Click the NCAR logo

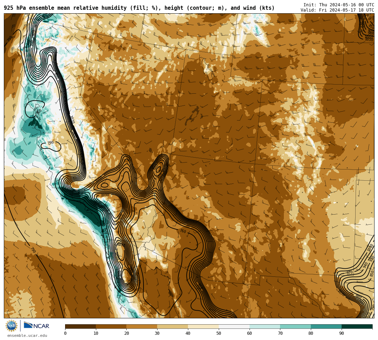click(x=36, y=325)
